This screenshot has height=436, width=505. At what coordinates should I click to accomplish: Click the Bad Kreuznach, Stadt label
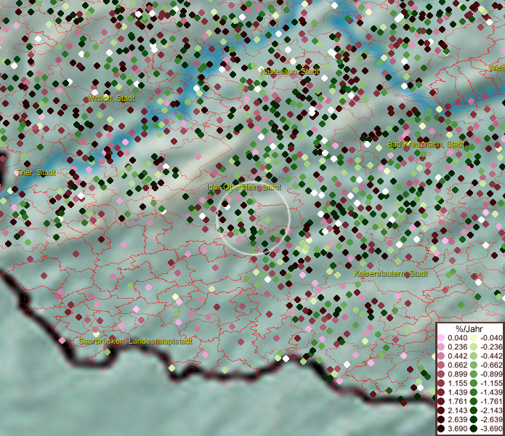pos(426,144)
